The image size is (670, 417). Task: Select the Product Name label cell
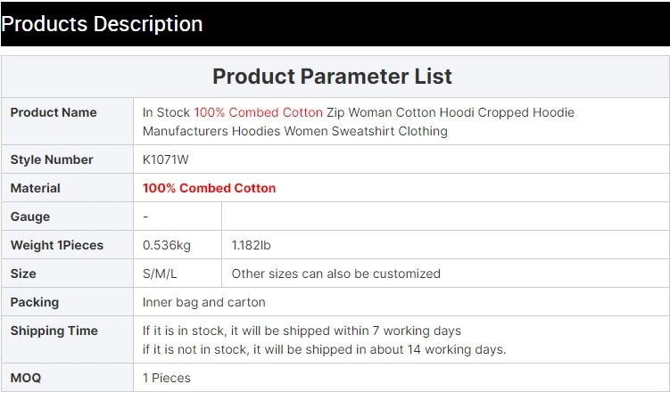(x=54, y=112)
